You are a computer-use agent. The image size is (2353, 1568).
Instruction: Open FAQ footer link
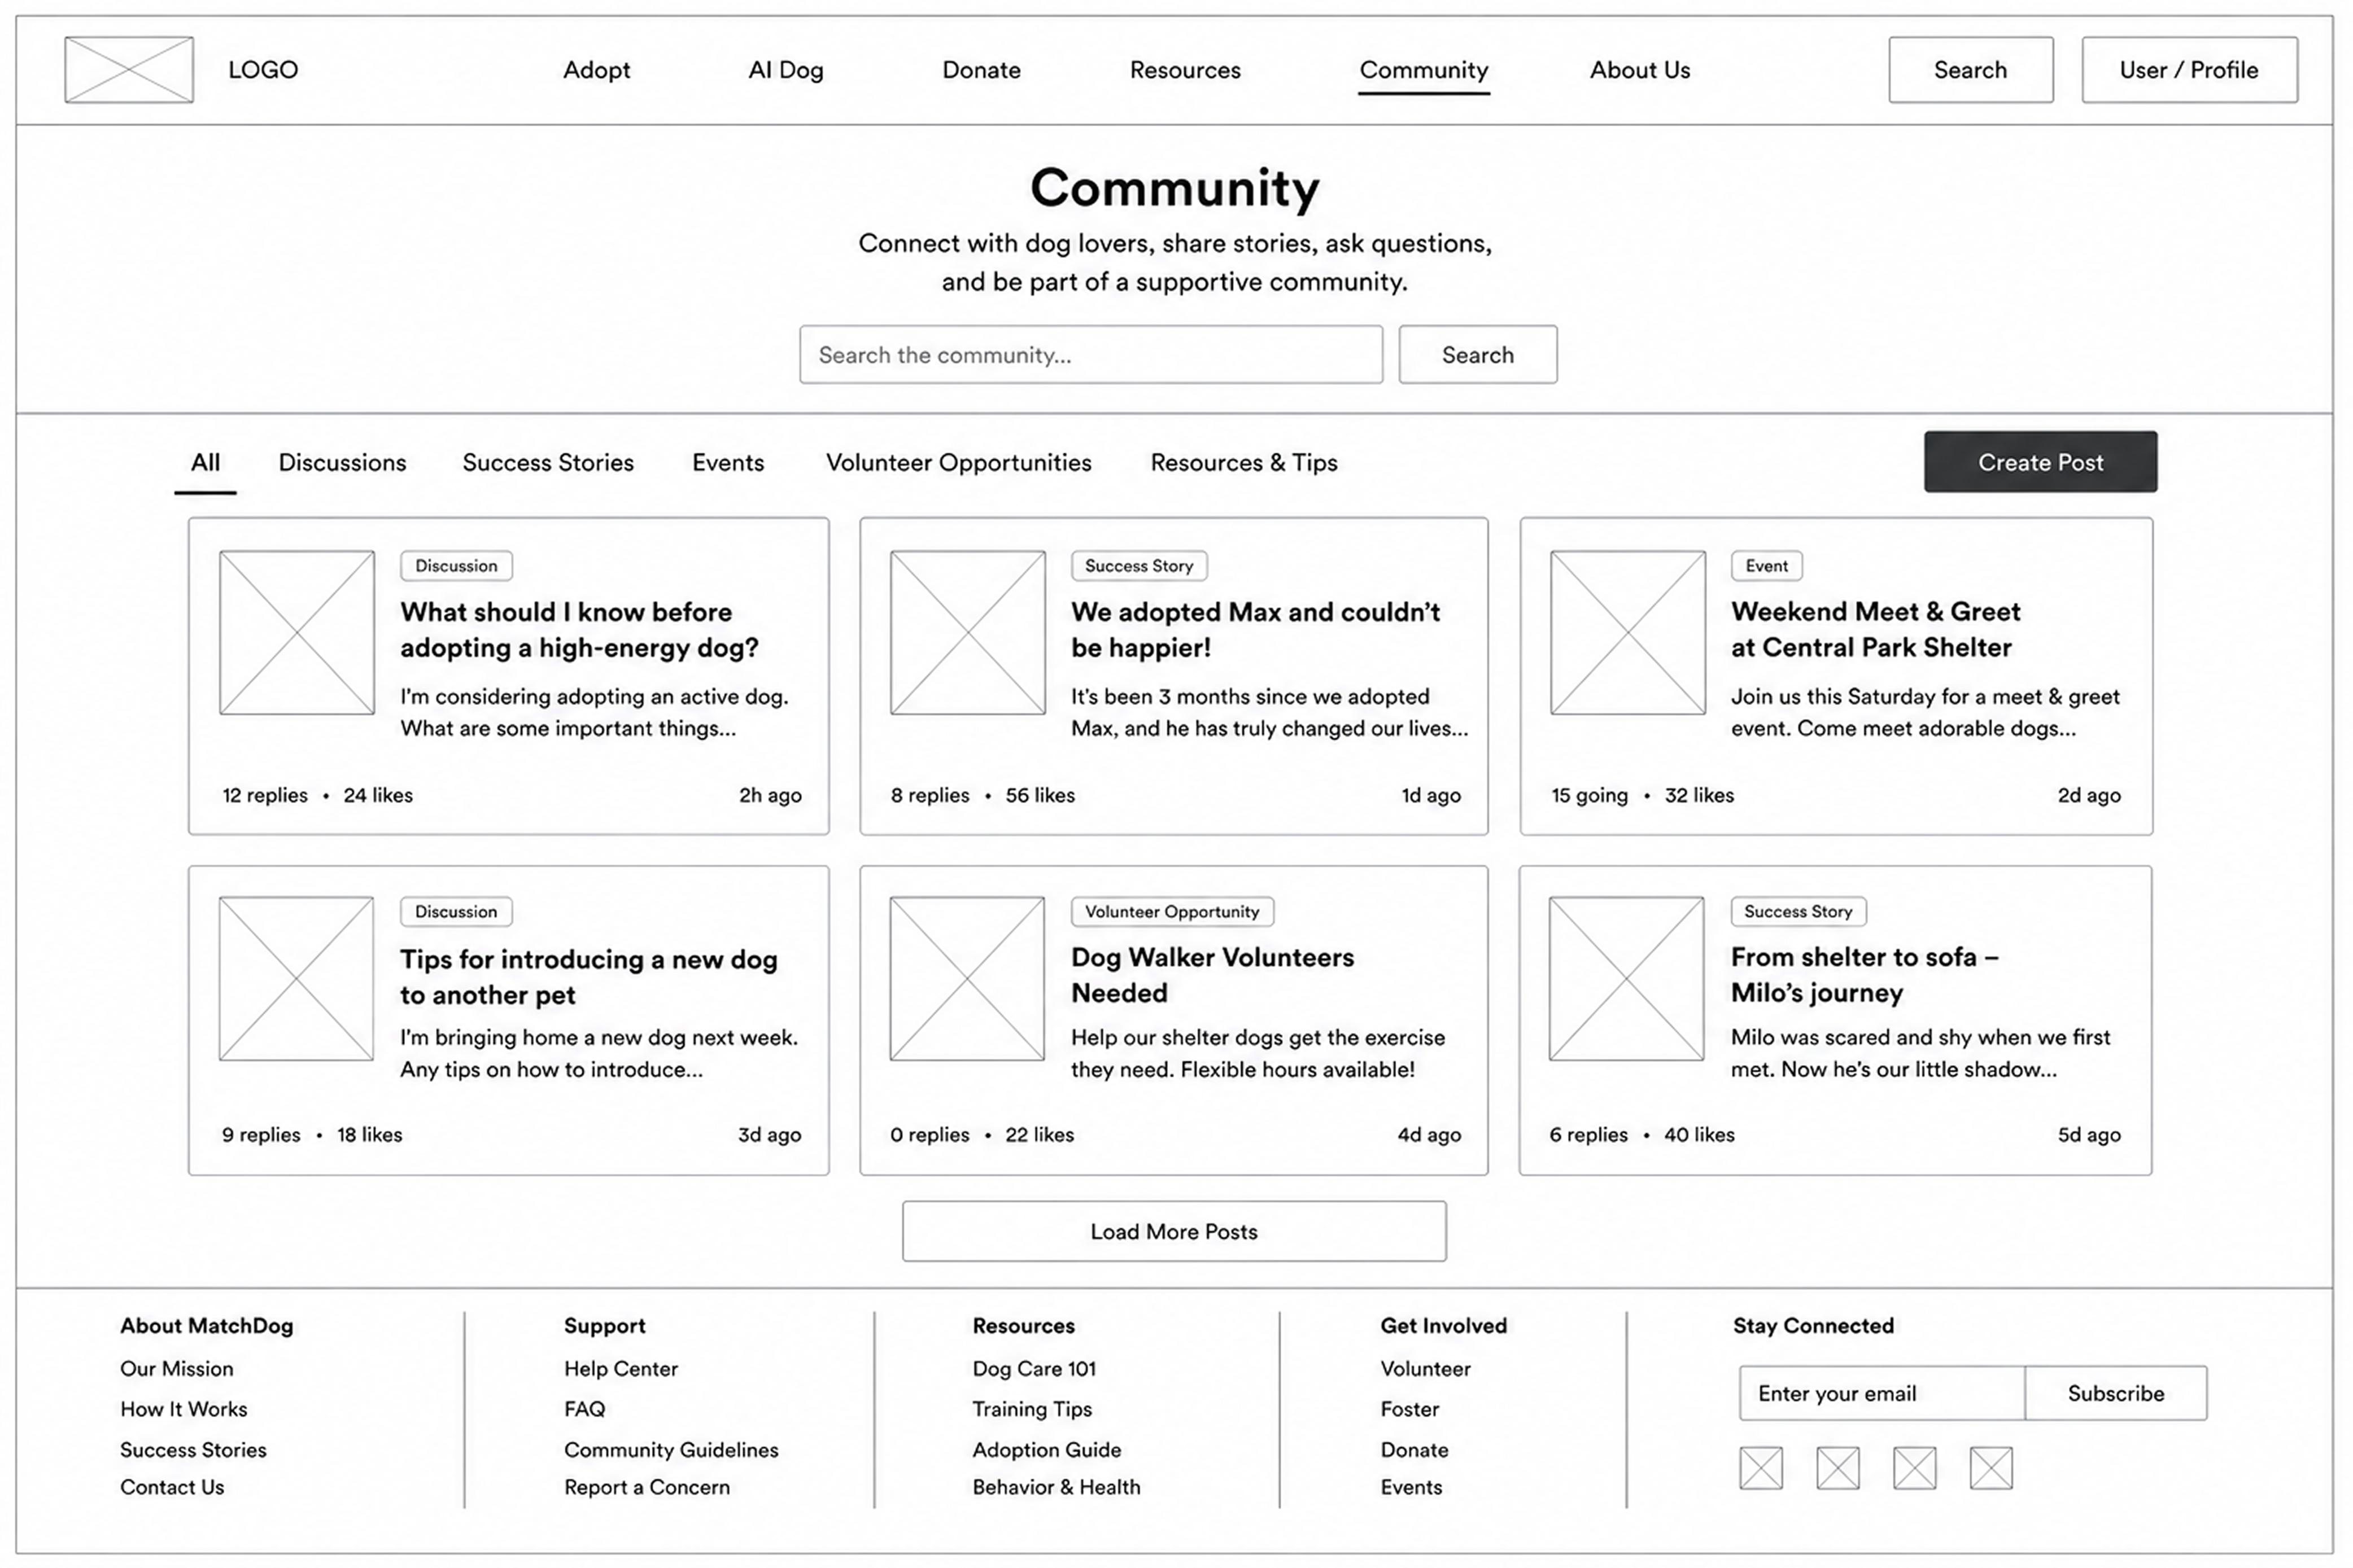[x=584, y=1409]
